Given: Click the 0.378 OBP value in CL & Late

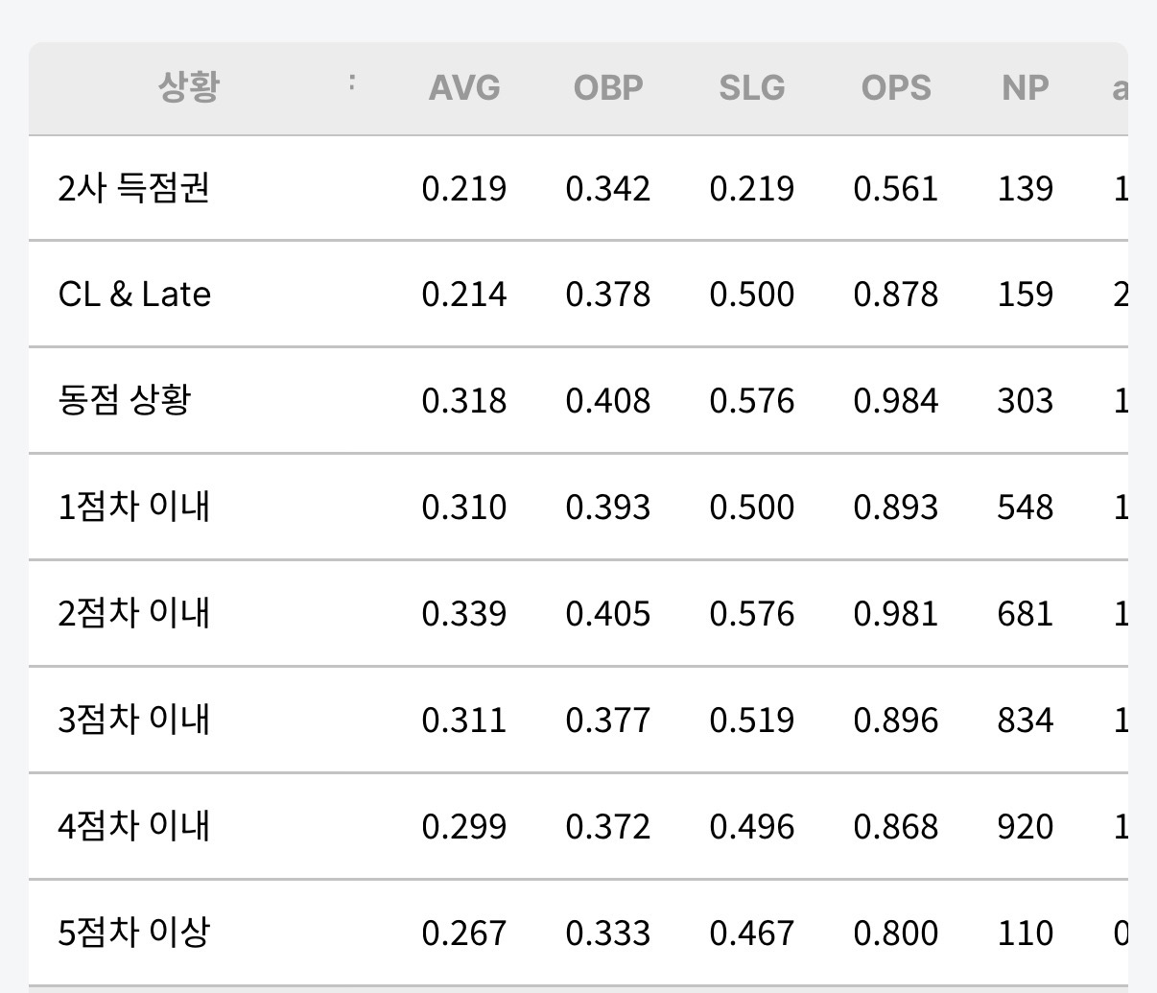Looking at the screenshot, I should point(608,295).
